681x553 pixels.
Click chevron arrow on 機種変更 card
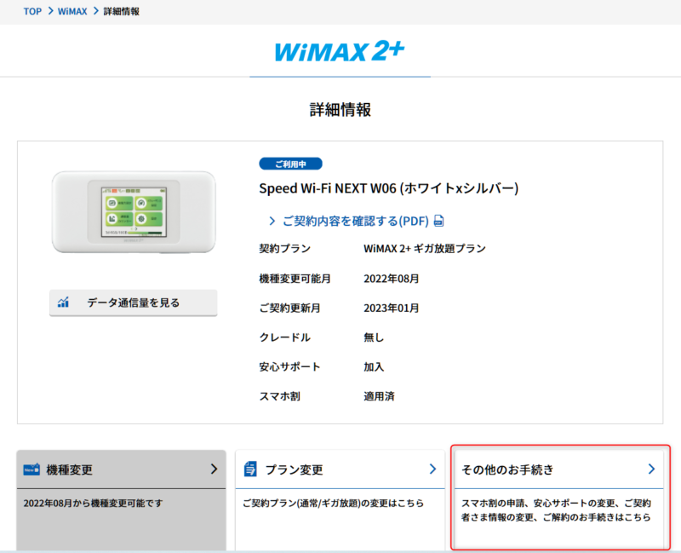point(214,469)
